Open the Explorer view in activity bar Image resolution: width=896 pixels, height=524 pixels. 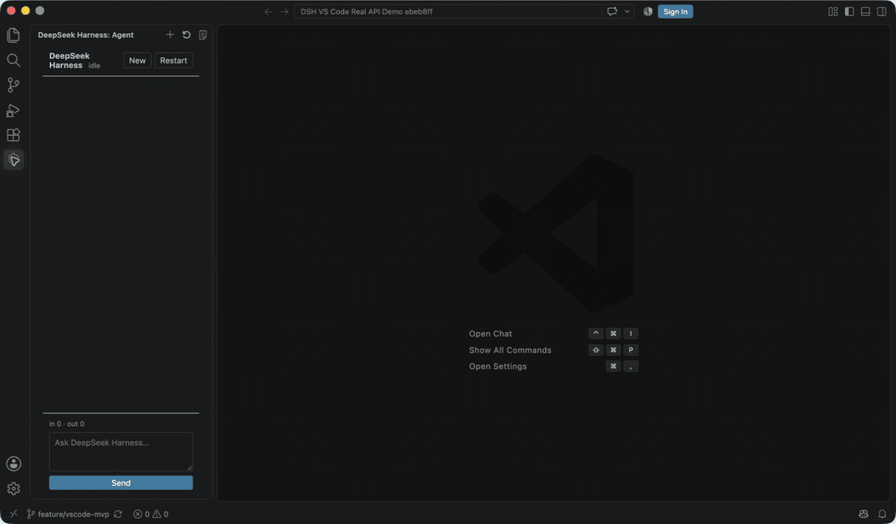(x=13, y=35)
